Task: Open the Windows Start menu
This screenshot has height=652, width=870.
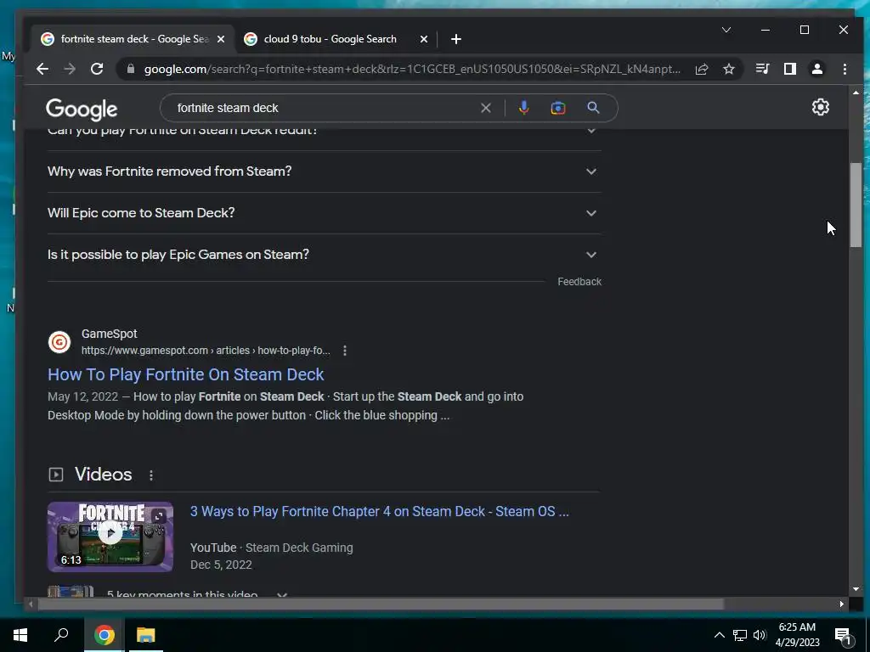Action: 20,635
